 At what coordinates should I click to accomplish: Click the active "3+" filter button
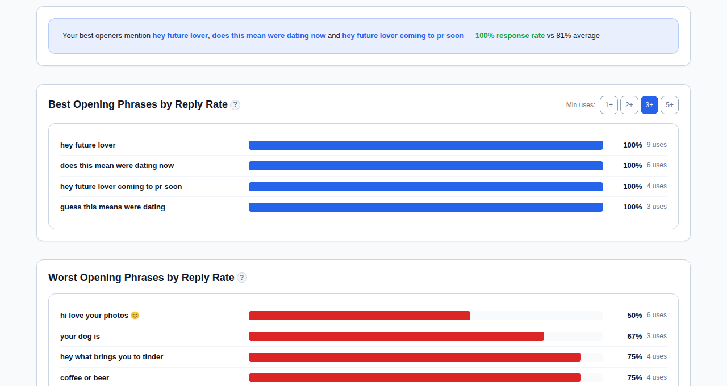coord(649,105)
